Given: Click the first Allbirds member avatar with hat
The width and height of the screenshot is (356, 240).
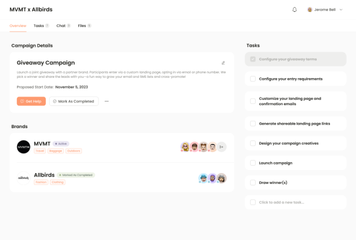Looking at the screenshot, I should point(203,178).
